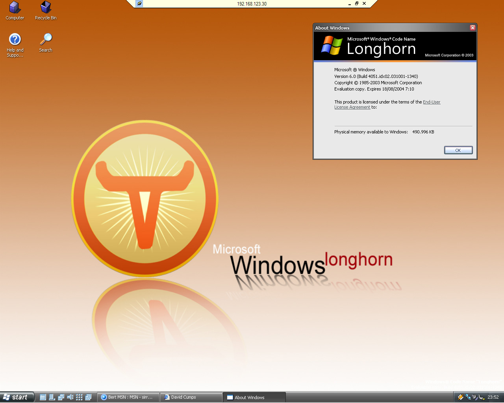Click the Winamp lightning tray icon

[x=461, y=397]
